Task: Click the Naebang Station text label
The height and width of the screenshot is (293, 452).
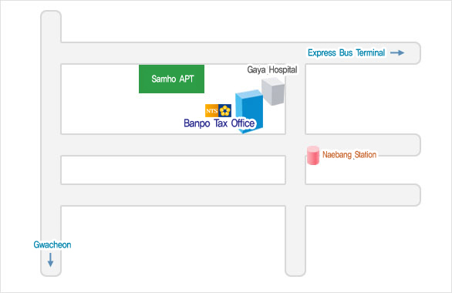Action: [349, 155]
